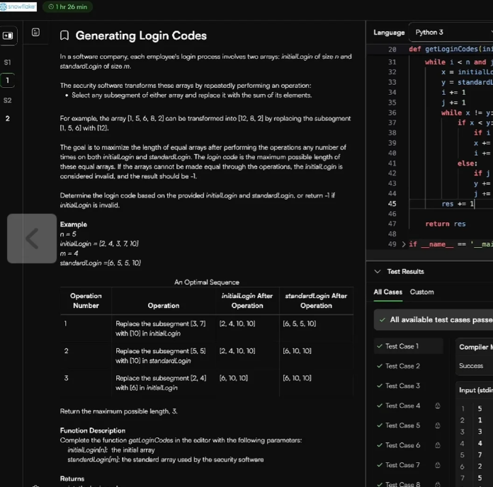Go to section S2 in sidebar

click(x=8, y=101)
